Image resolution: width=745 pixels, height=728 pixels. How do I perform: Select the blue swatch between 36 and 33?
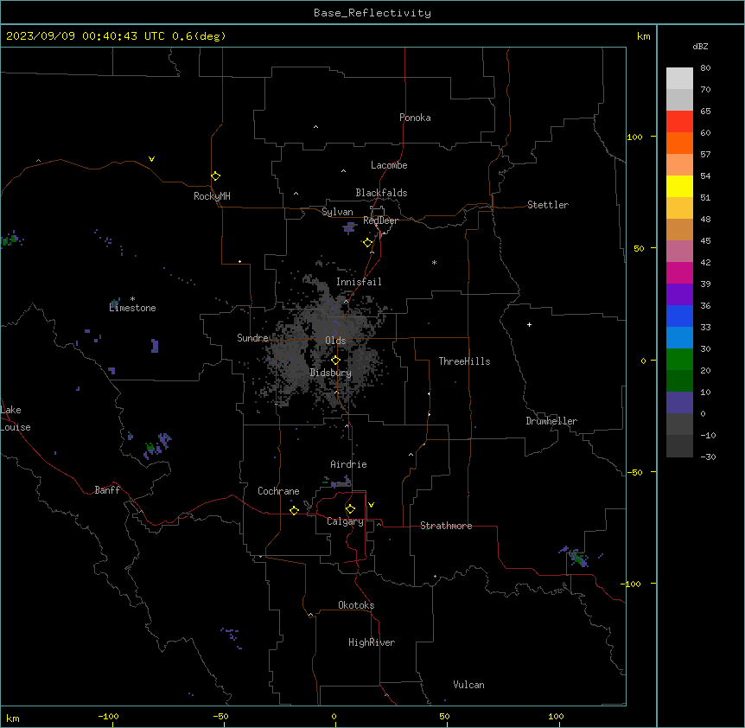point(679,316)
